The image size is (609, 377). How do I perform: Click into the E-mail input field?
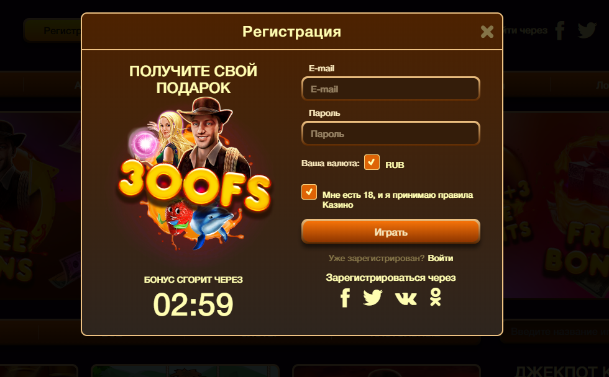click(391, 89)
